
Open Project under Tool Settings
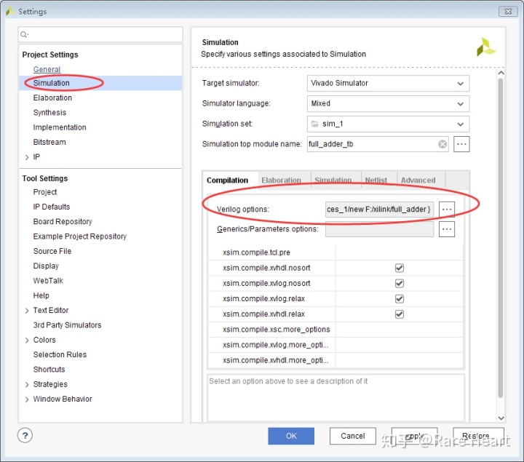(x=45, y=192)
